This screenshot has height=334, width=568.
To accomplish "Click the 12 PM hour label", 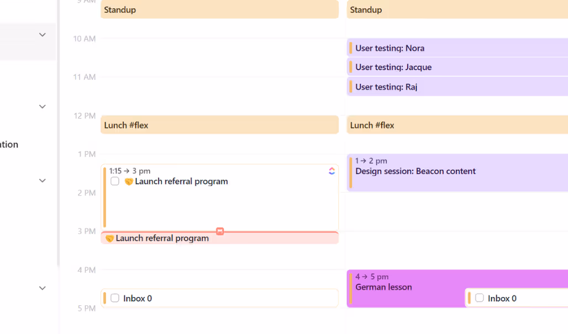I will point(85,116).
